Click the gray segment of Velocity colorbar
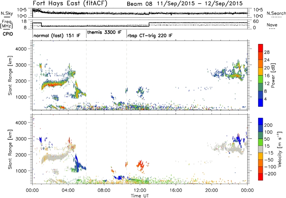The image size is (286, 198). pos(261,149)
